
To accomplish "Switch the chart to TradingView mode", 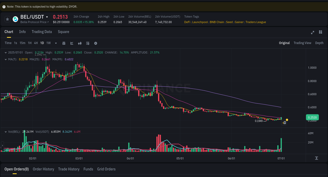I will coord(302,43).
